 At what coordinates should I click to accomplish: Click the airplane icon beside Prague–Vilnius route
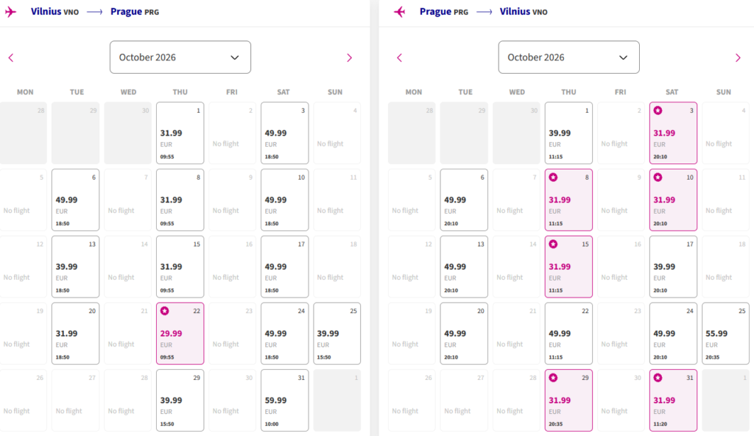coord(400,12)
